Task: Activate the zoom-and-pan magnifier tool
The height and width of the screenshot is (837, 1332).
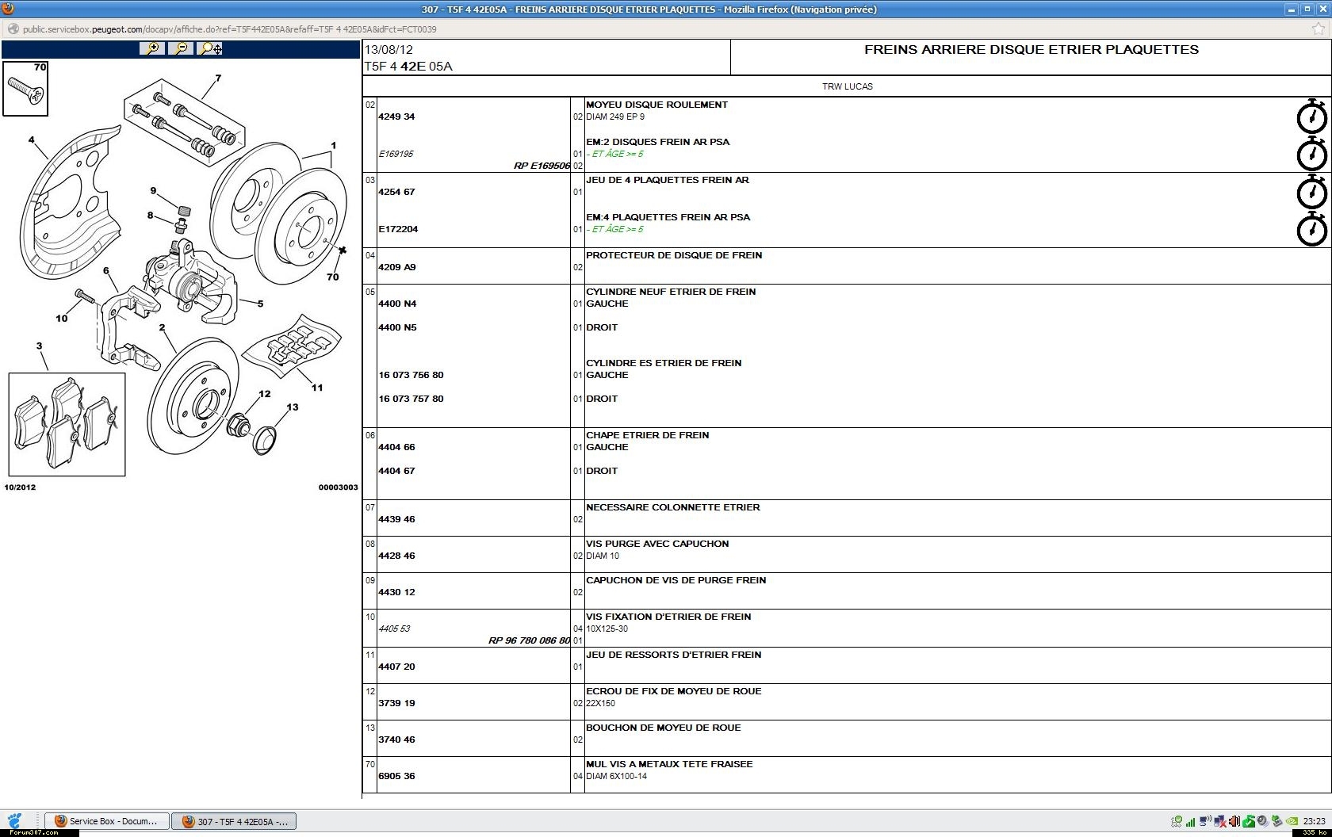Action: click(210, 48)
